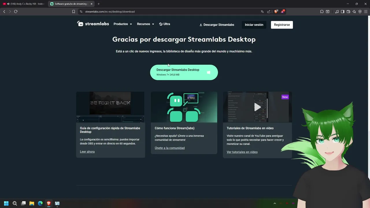The height and width of the screenshot is (208, 370).
Task: Open a new tab with the plus button
Action: (99, 4)
